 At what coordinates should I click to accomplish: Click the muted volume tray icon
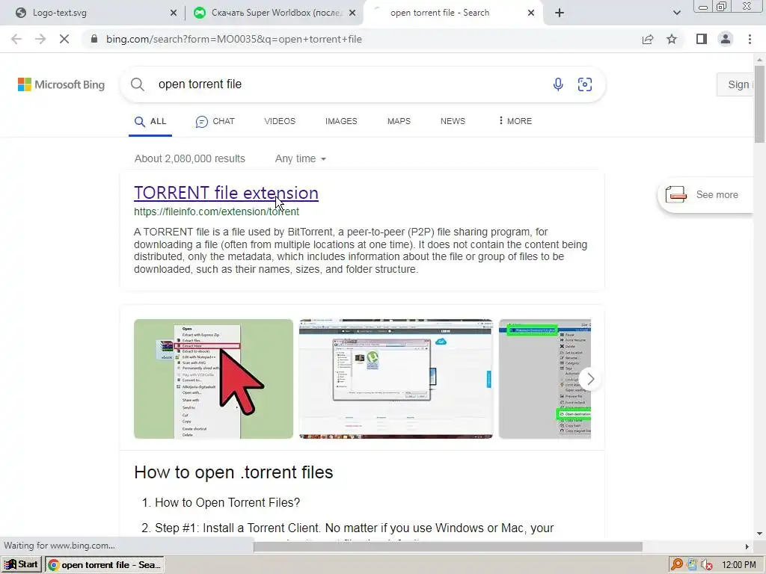pyautogui.click(x=707, y=565)
